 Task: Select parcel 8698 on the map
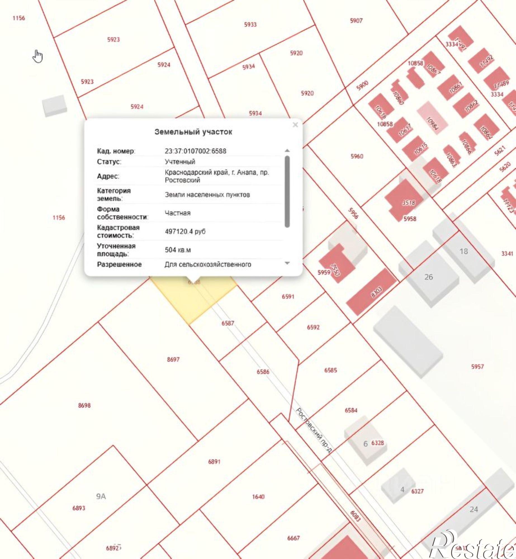pyautogui.click(x=84, y=405)
